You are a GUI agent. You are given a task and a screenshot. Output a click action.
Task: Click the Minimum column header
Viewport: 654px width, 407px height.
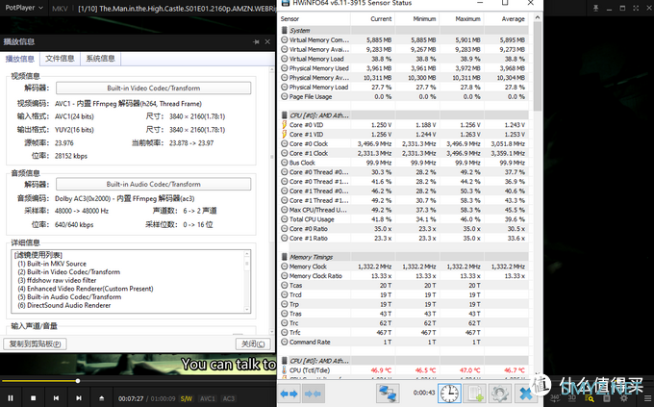417,19
